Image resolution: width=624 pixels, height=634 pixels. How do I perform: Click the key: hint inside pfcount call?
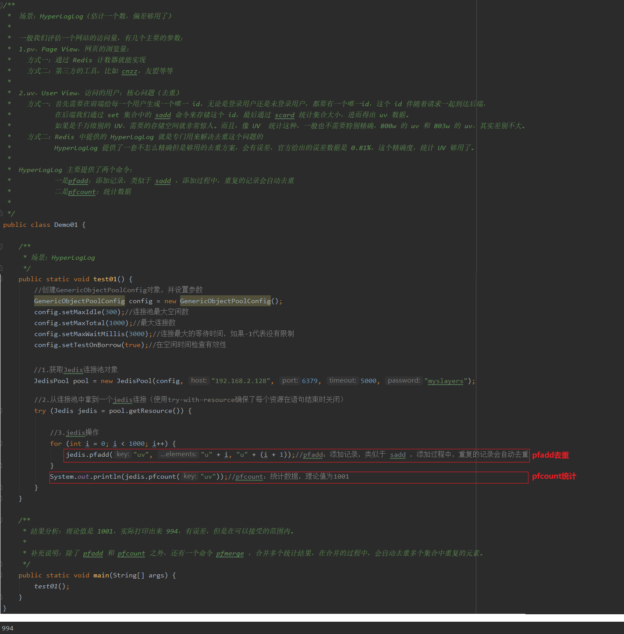[x=189, y=476]
